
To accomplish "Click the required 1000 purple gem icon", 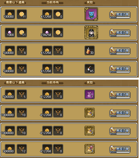I will coord(10,32).
